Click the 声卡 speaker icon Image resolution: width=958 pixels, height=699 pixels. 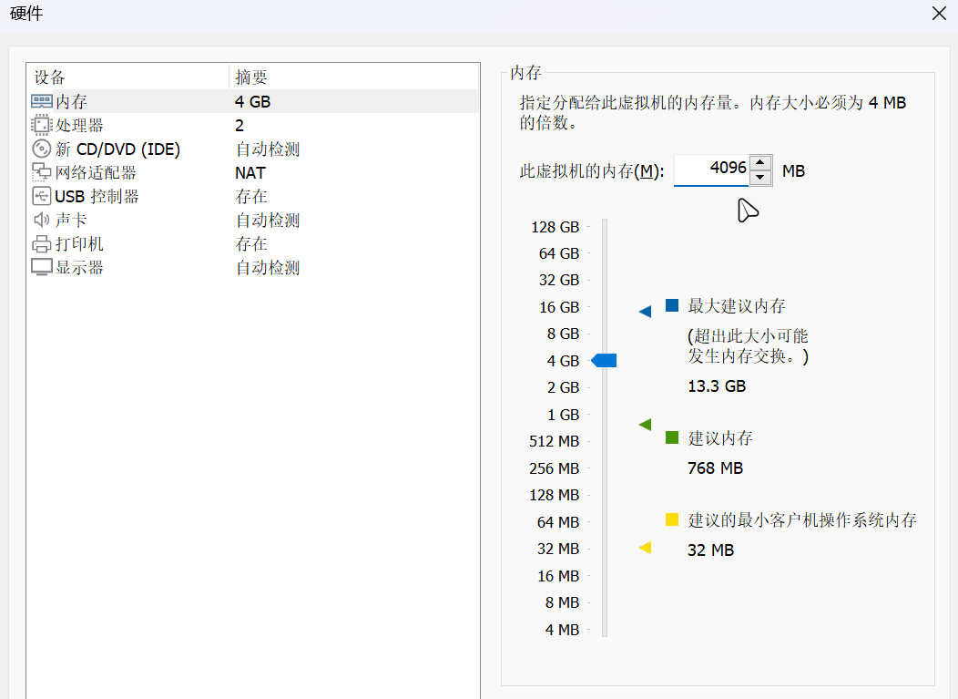coord(42,220)
